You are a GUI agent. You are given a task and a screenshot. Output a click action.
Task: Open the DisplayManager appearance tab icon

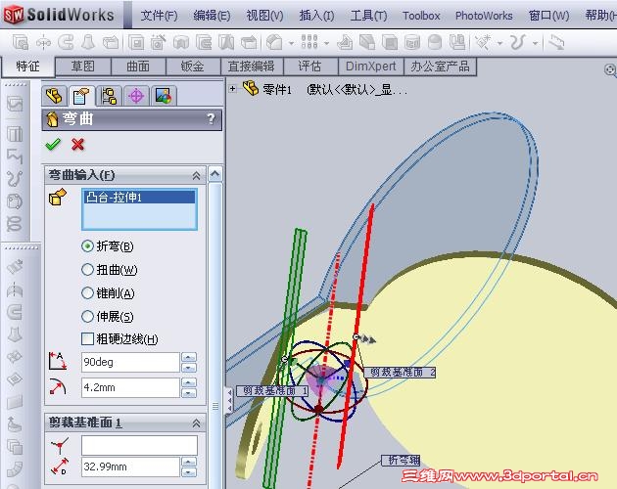point(164,96)
